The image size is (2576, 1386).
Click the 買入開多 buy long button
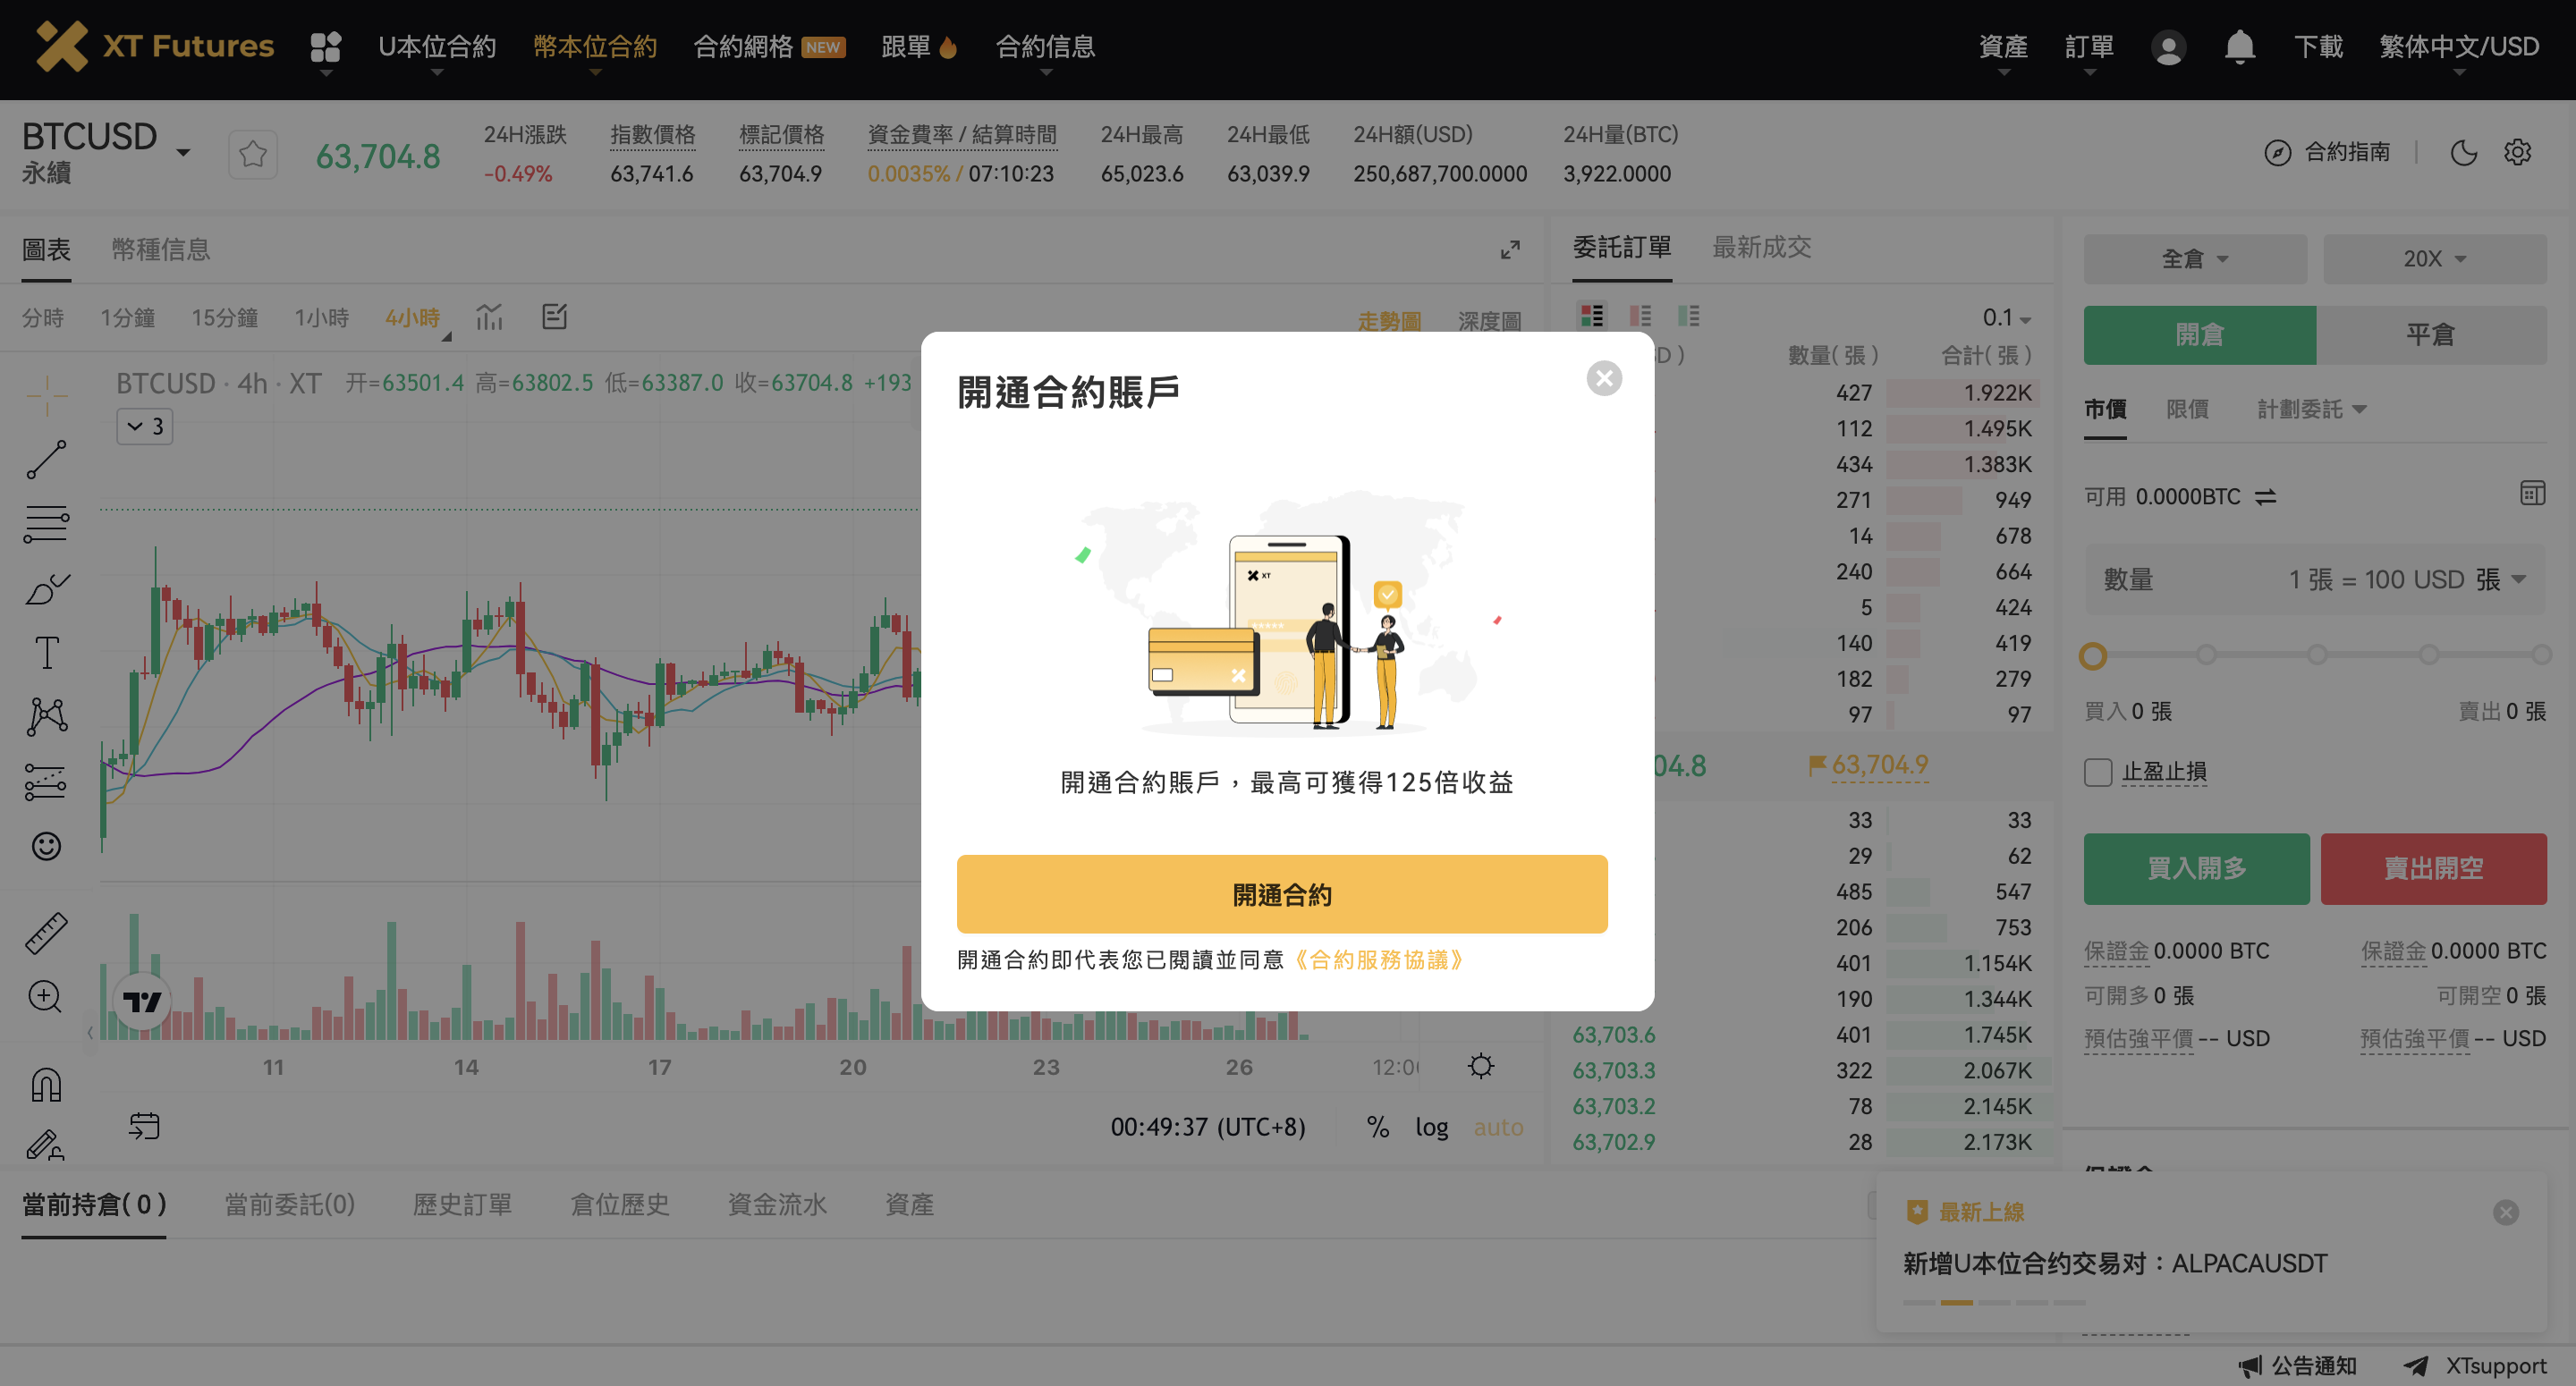click(2196, 868)
